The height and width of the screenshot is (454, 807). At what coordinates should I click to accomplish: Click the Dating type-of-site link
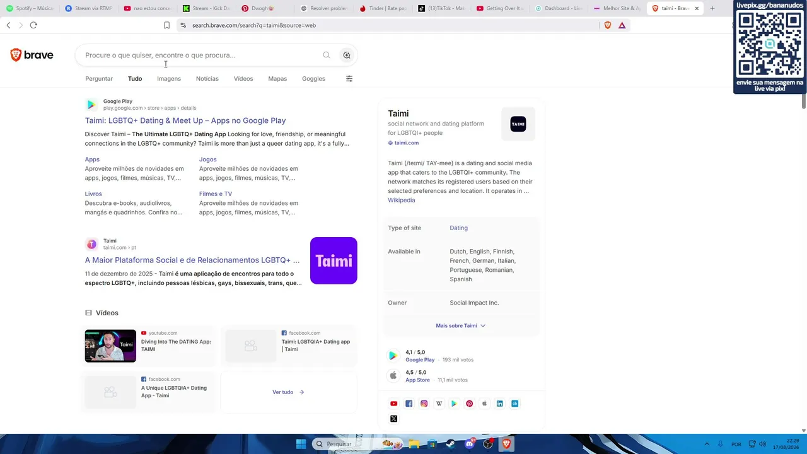click(458, 228)
